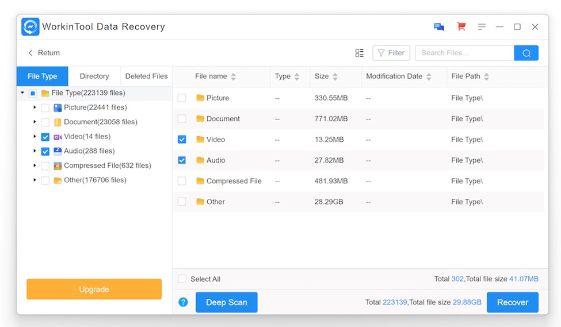561x327 pixels.
Task: Check the Compressed File(632 files) tree checkbox
Action: pyautogui.click(x=45, y=166)
